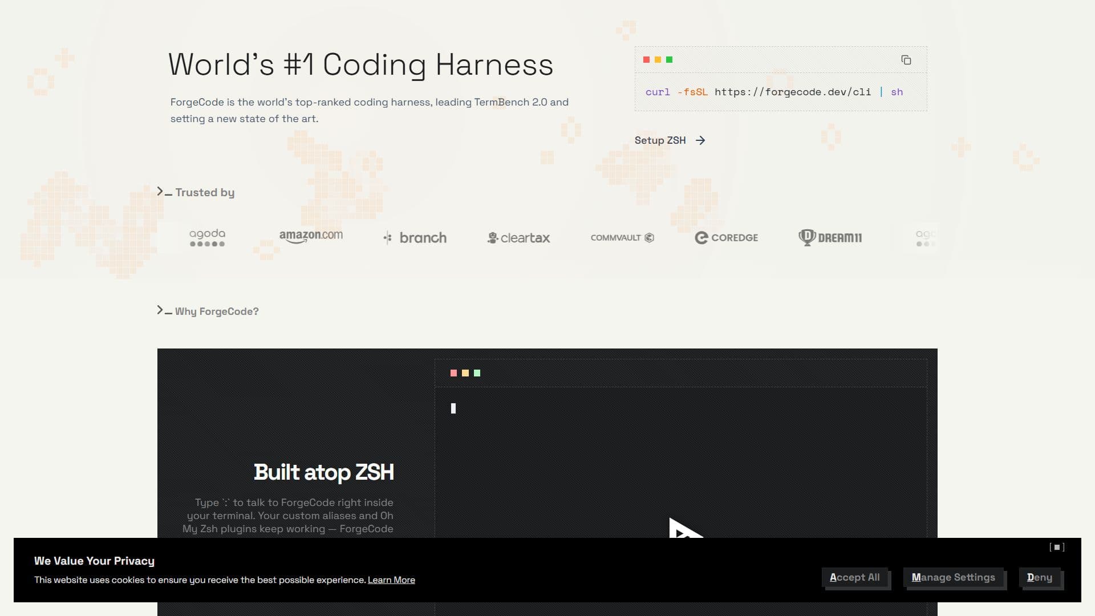Copy the curl install command
The width and height of the screenshot is (1095, 616).
(x=906, y=60)
